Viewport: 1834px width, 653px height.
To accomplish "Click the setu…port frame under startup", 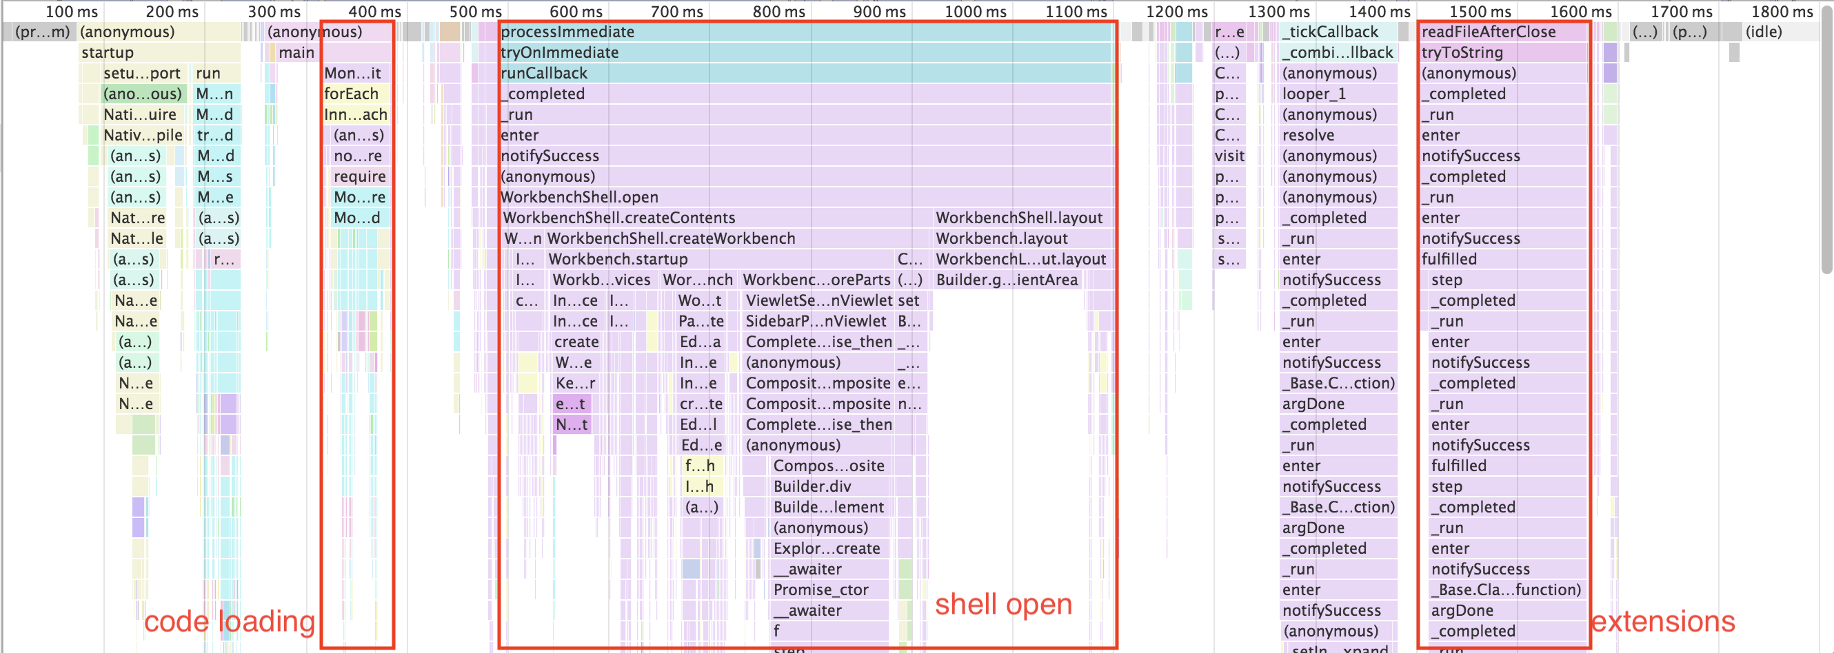I will (x=143, y=73).
